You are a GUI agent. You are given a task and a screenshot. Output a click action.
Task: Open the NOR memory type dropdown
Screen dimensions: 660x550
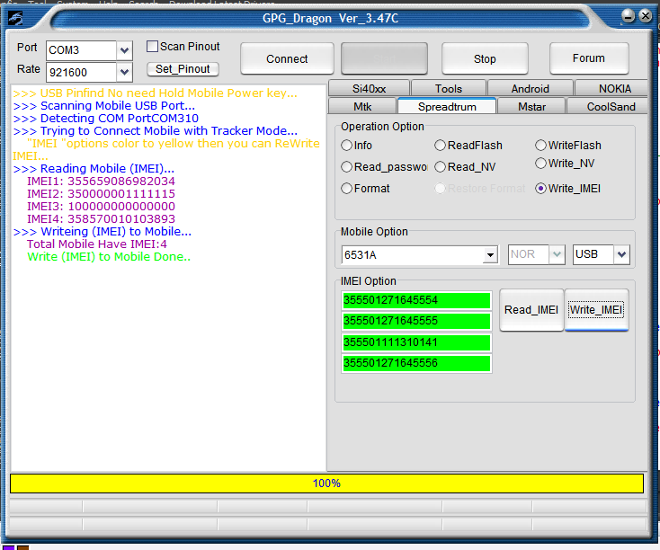click(x=557, y=254)
